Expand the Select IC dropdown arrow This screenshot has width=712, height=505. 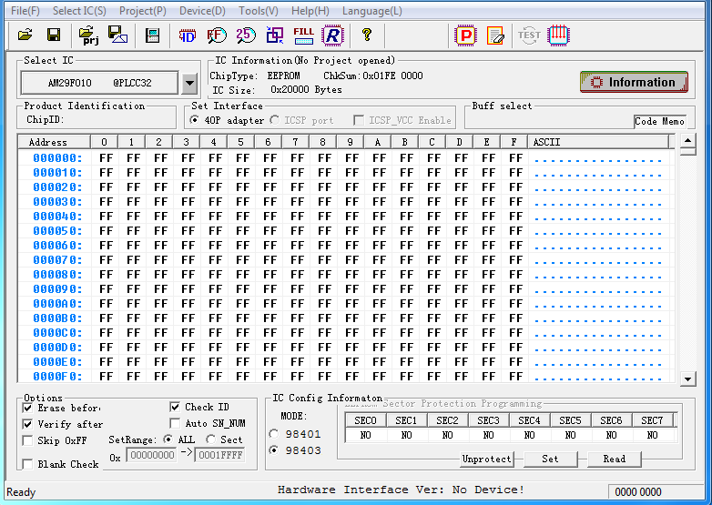click(x=189, y=84)
